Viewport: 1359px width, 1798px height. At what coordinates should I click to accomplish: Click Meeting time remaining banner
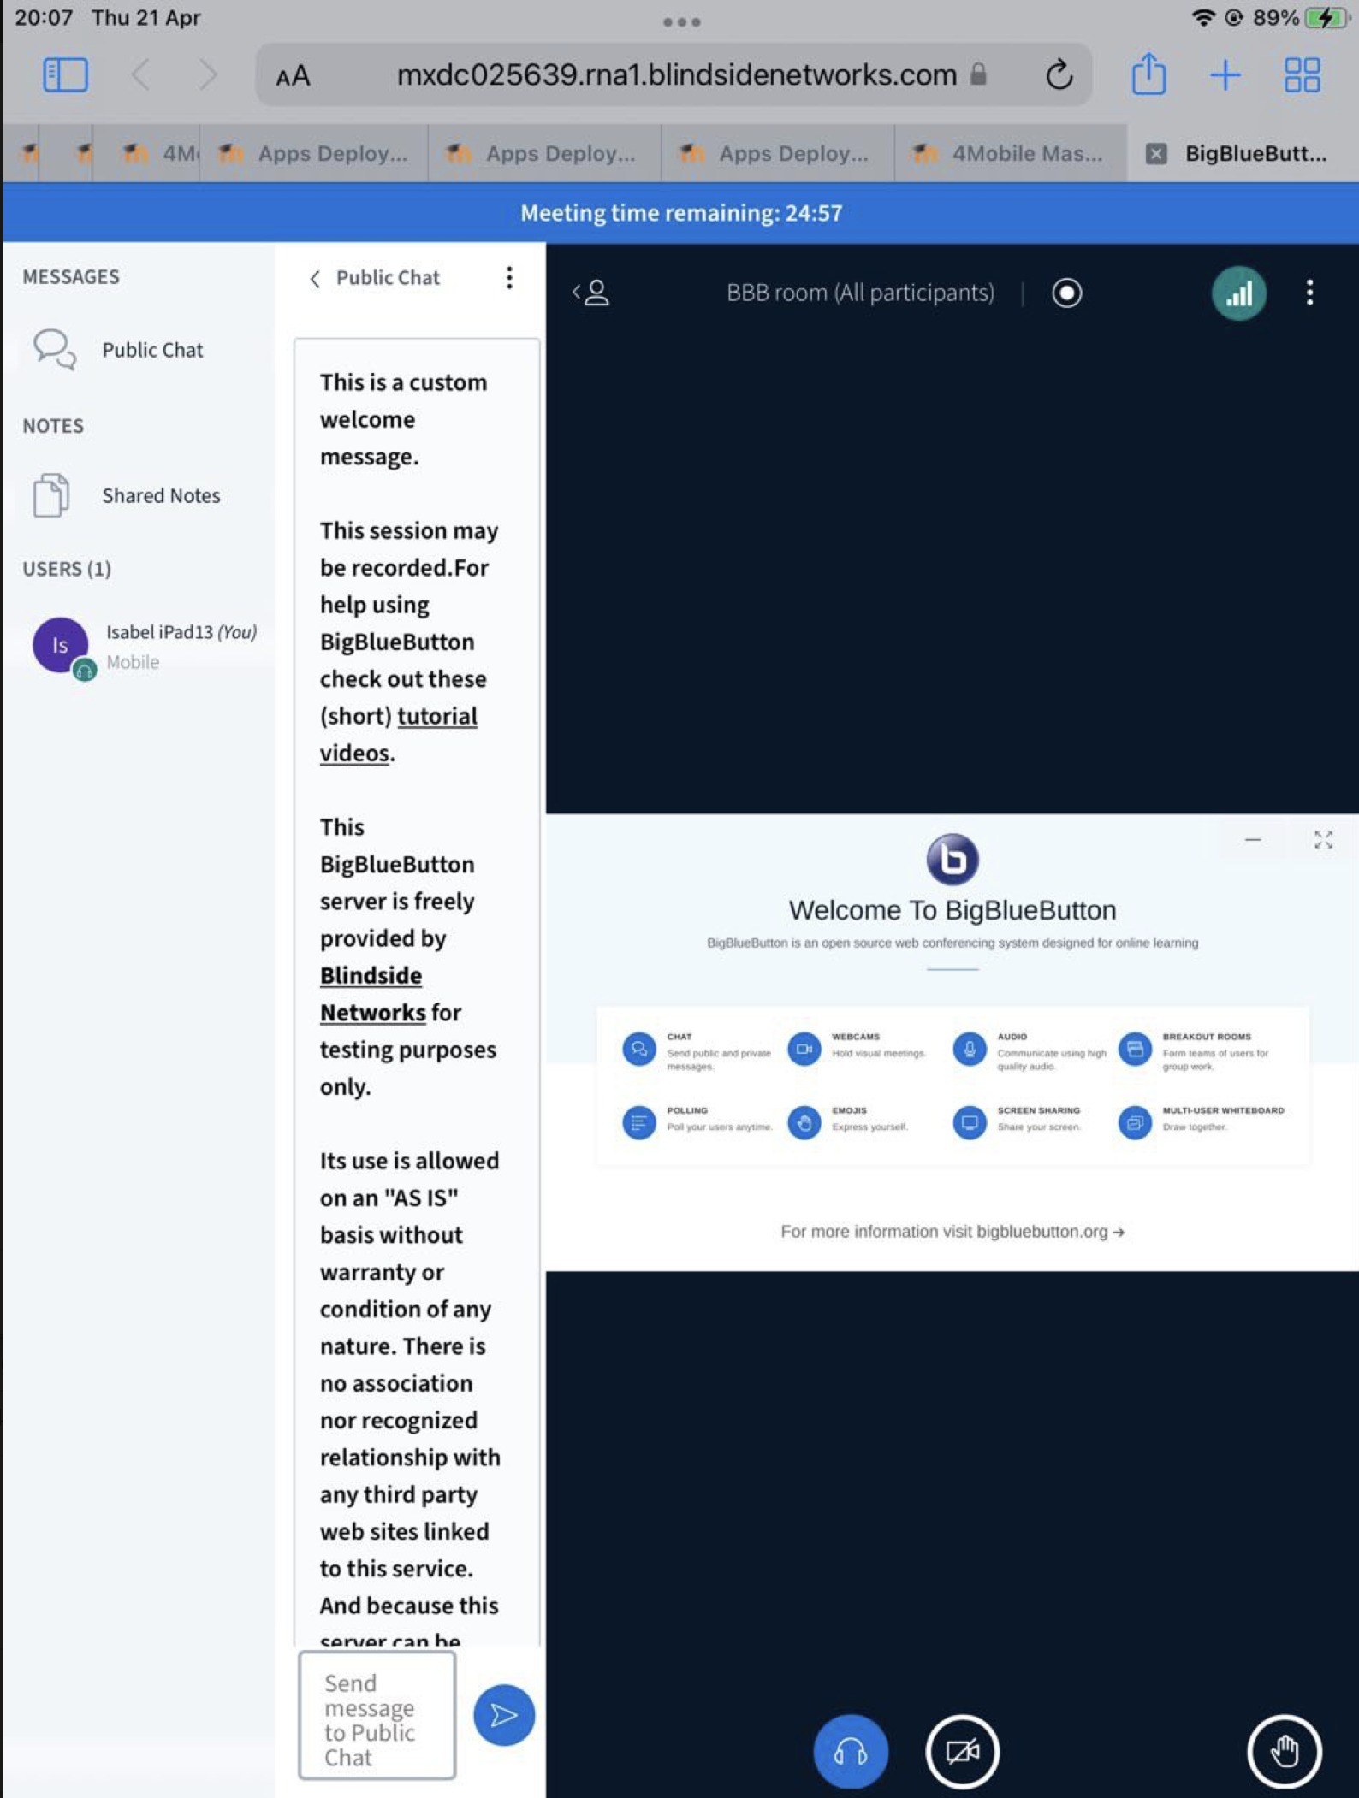pyautogui.click(x=681, y=213)
